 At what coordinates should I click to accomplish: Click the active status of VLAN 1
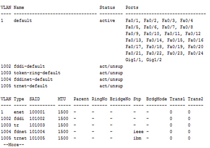pos(107,20)
